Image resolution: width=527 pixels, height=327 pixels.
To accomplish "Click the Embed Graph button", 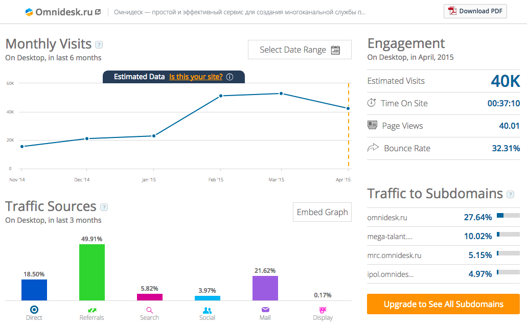I will 322,212.
